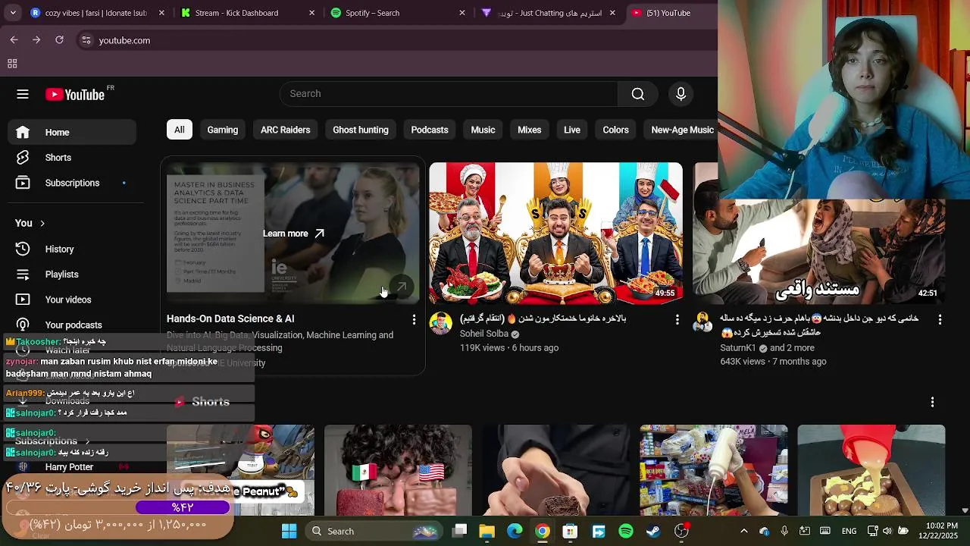Select the Live chip
This screenshot has height=546, width=970.
572,130
